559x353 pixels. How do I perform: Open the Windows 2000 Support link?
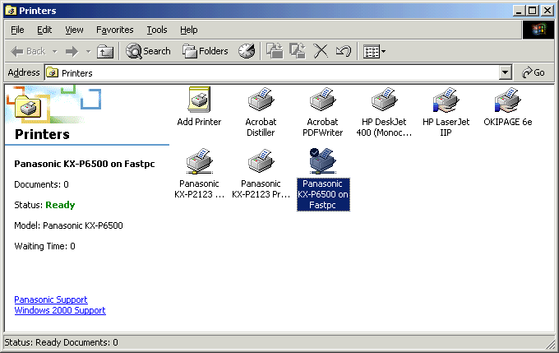[60, 310]
